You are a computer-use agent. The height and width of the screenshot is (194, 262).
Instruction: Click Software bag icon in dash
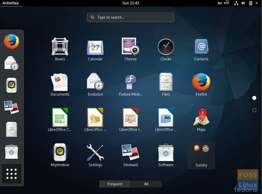tap(12, 151)
